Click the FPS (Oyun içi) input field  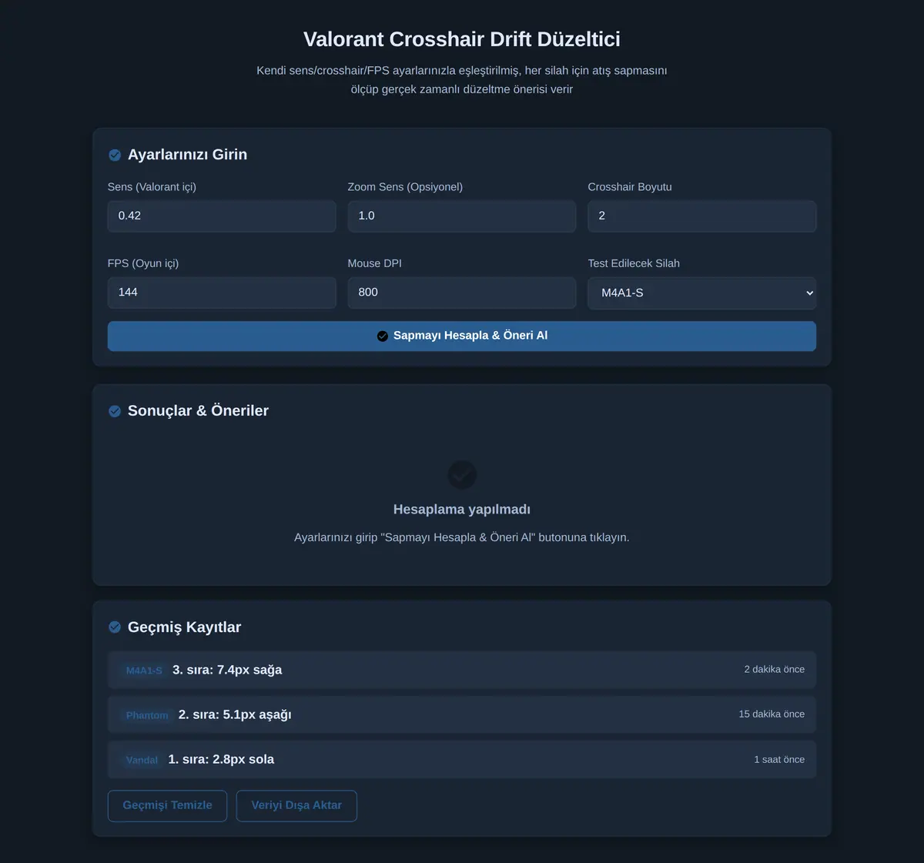pos(222,293)
